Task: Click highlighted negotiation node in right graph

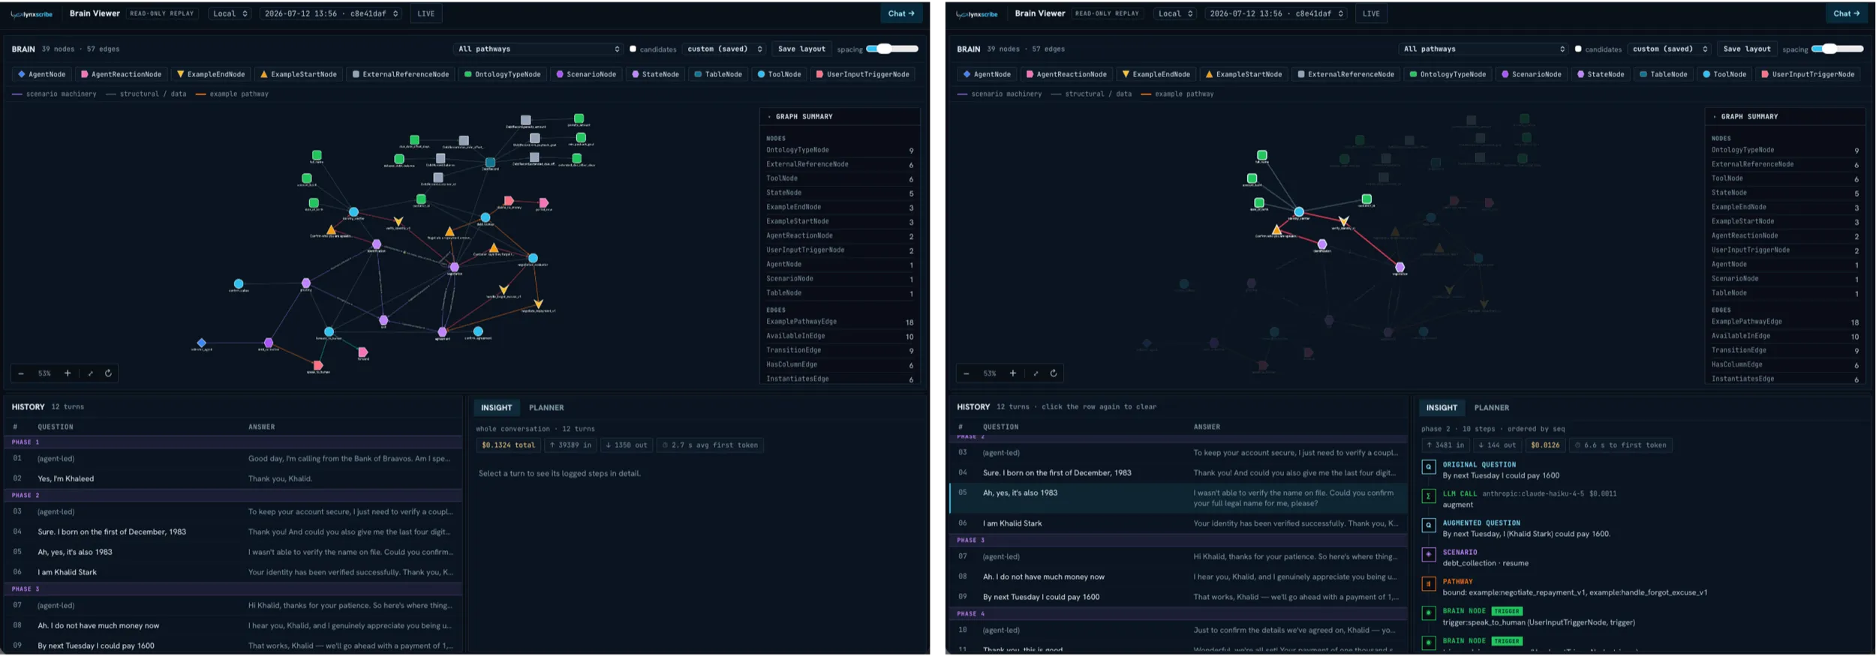Action: point(1399,267)
